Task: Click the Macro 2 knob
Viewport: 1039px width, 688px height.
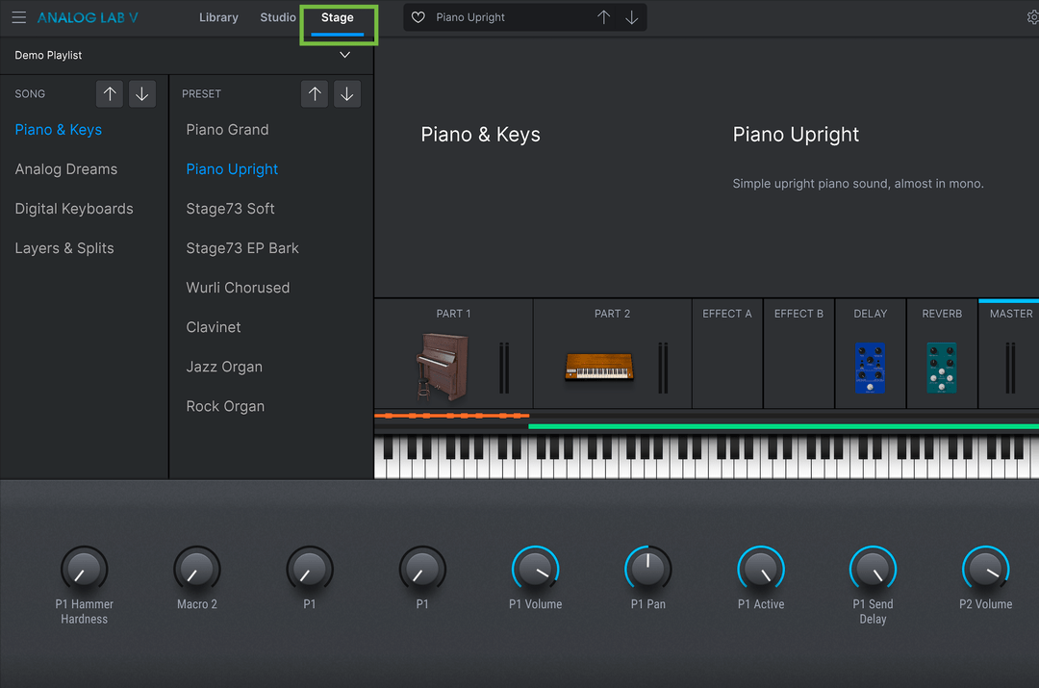Action: coord(197,569)
